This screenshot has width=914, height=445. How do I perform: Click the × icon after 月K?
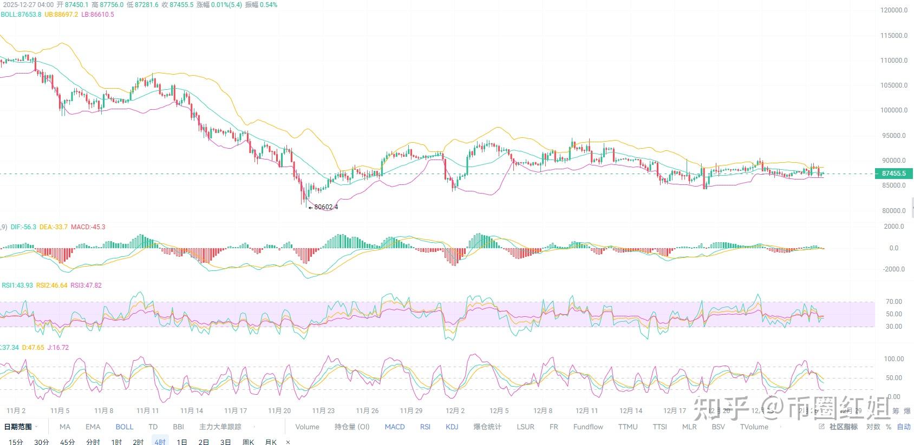point(288,442)
